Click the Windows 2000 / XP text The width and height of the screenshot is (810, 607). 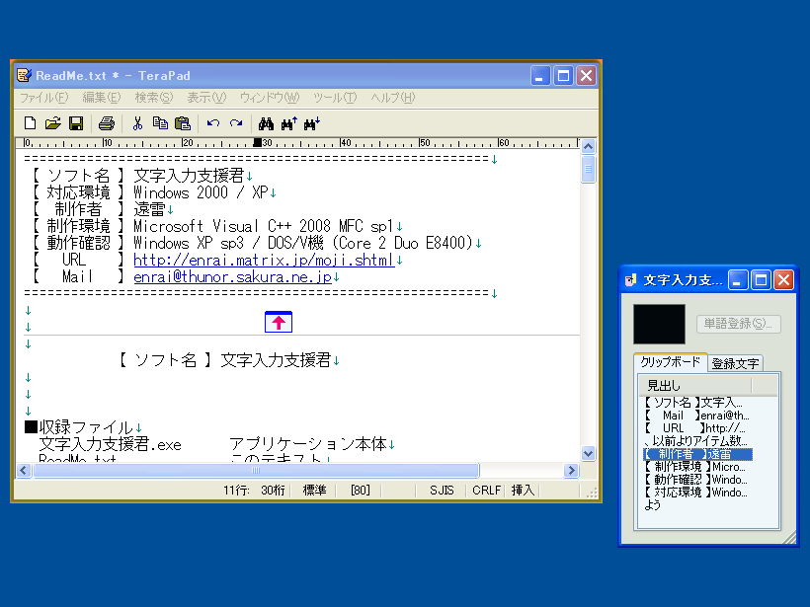click(201, 192)
